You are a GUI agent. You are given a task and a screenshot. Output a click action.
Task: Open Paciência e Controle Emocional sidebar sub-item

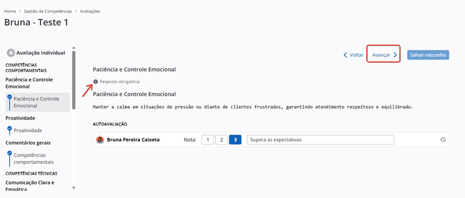[x=38, y=102]
